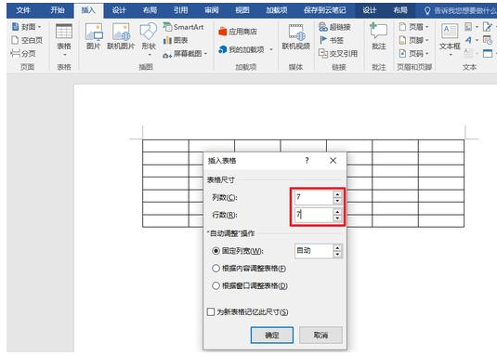Click the WordArt slanted A icon
This screenshot has width=497, height=356.
[468, 40]
